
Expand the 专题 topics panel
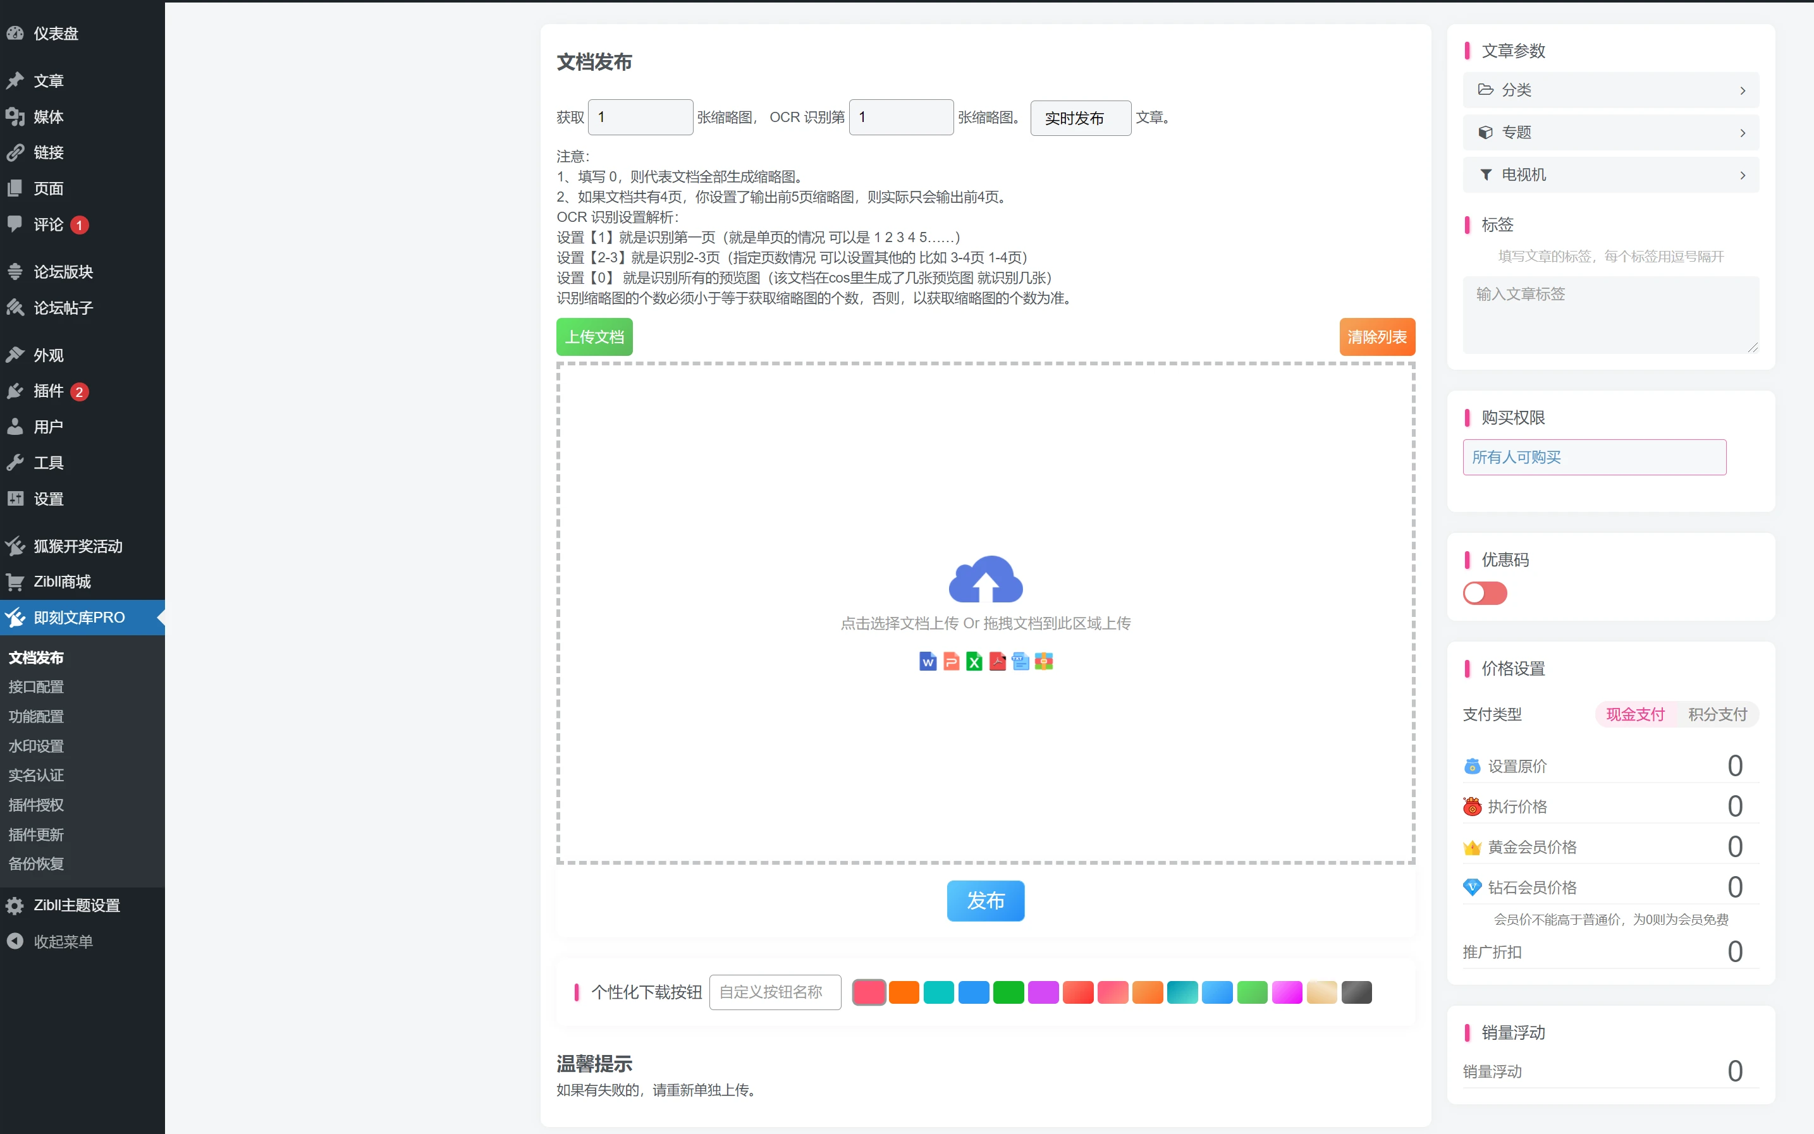click(x=1610, y=133)
